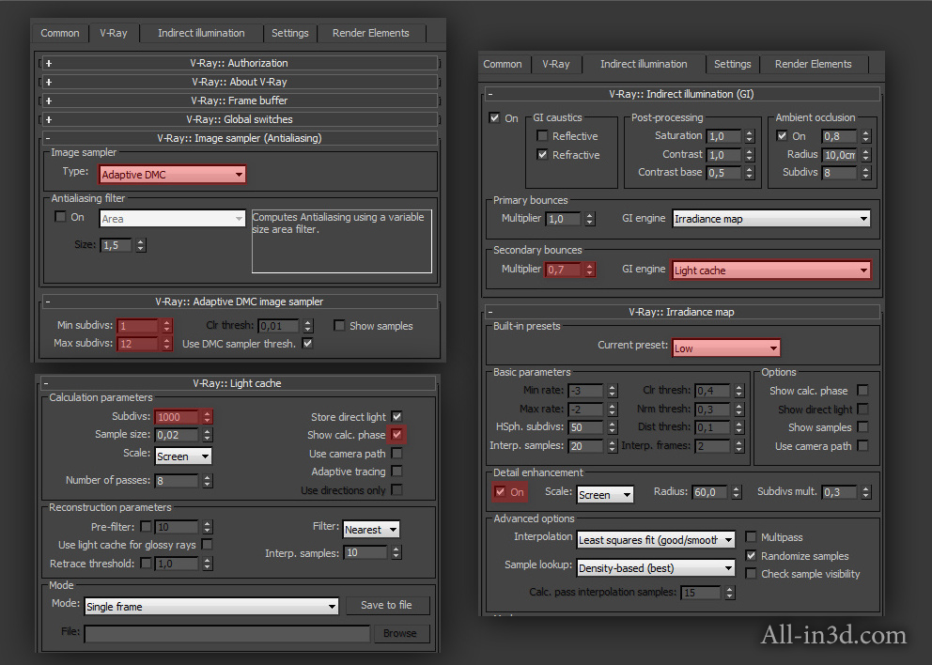Click the Saturation spinner arrows
This screenshot has height=665, width=932.
pyautogui.click(x=749, y=136)
